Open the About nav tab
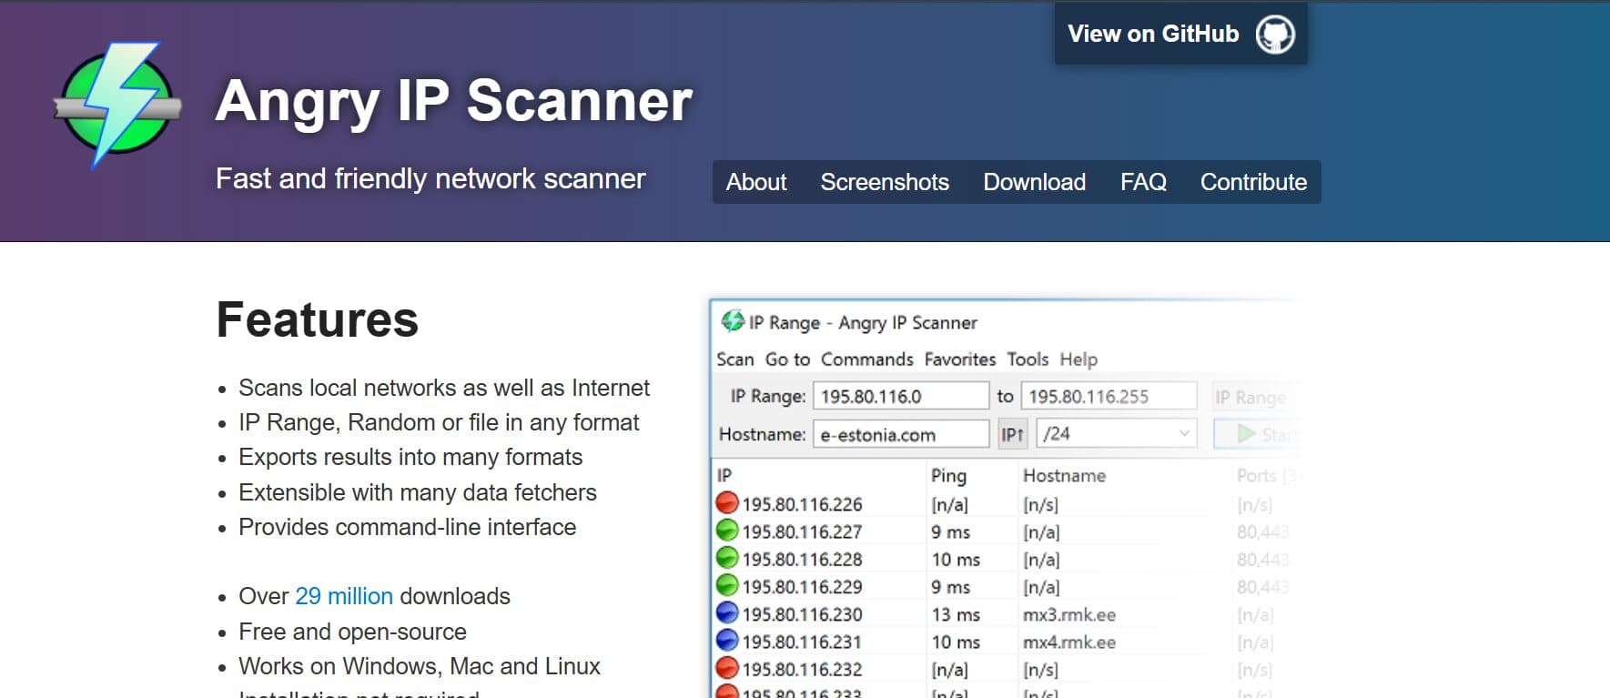This screenshot has height=698, width=1610. pyautogui.click(x=755, y=182)
